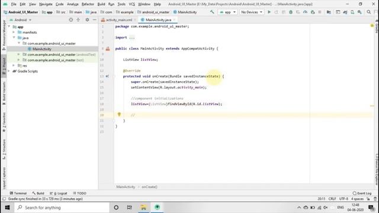Open the Structure side tab
Viewport: 379px width, 213px height.
(4, 149)
